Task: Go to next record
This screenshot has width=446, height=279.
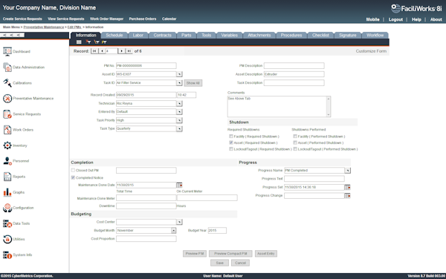Action: [121, 51]
